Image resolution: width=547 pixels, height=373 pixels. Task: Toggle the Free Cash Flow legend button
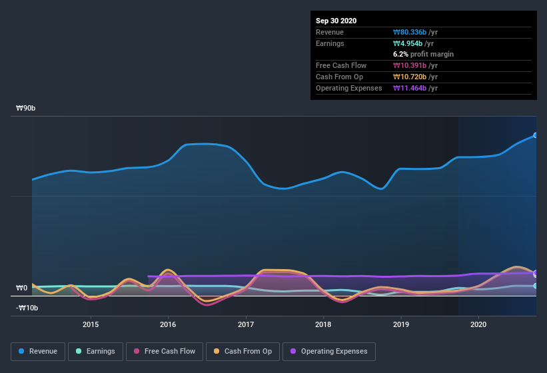click(165, 352)
